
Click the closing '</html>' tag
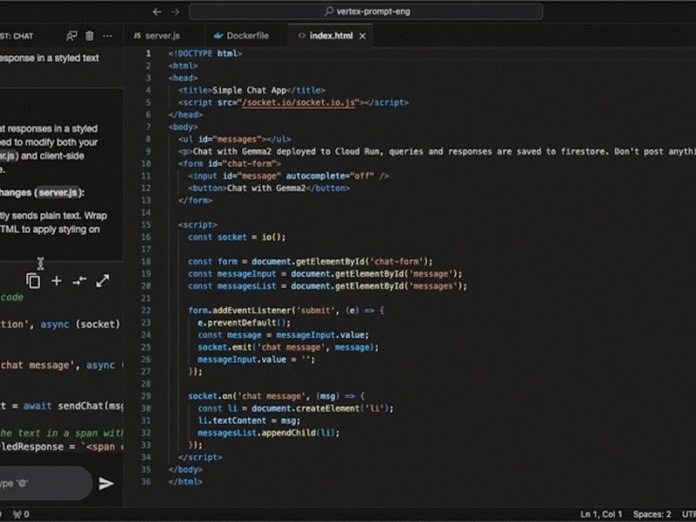[185, 482]
